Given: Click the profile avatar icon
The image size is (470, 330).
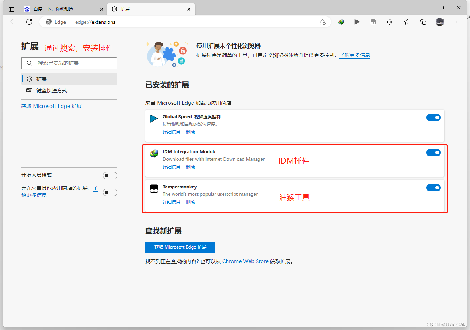Looking at the screenshot, I should (440, 22).
